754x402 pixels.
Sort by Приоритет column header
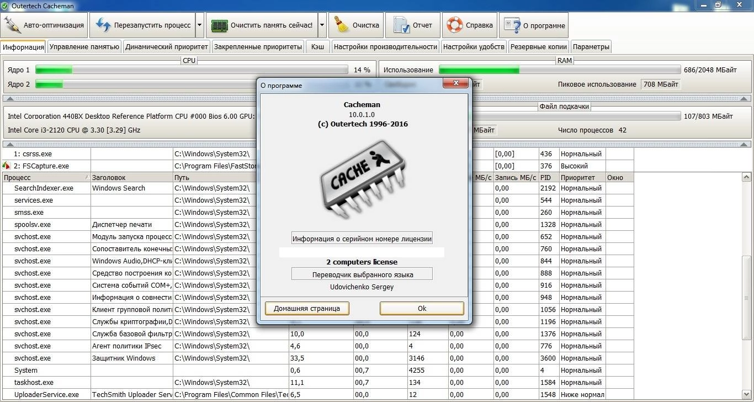tap(582, 178)
